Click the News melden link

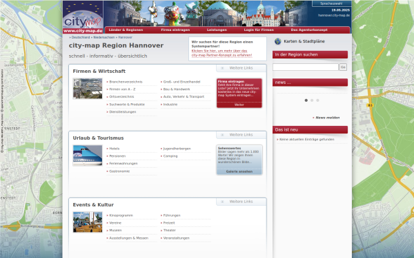pyautogui.click(x=327, y=118)
